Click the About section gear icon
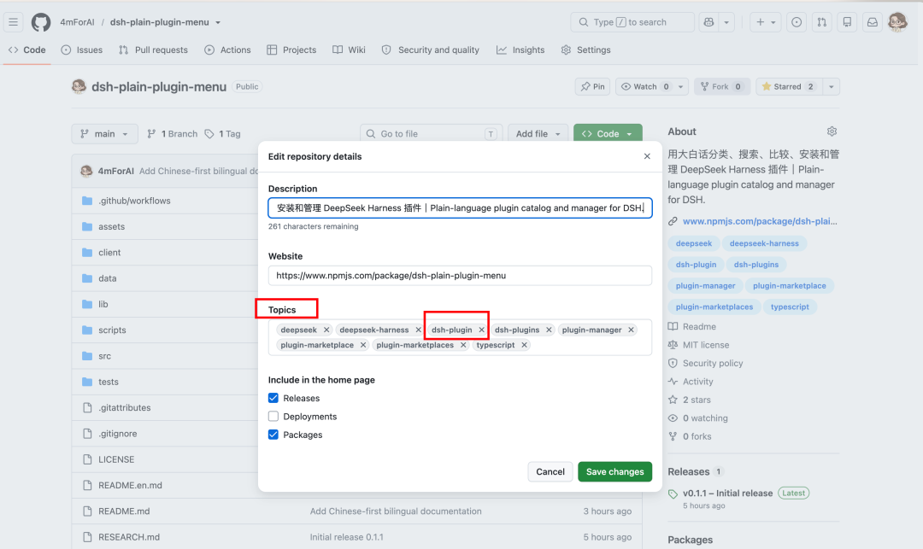923x549 pixels. 832,131
